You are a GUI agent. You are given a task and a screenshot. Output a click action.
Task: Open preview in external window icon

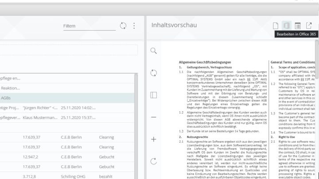pos(309,26)
